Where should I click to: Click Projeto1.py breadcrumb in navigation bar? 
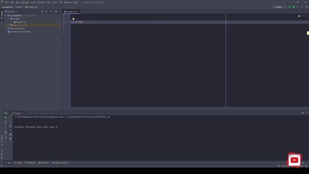pyautogui.click(x=31, y=7)
